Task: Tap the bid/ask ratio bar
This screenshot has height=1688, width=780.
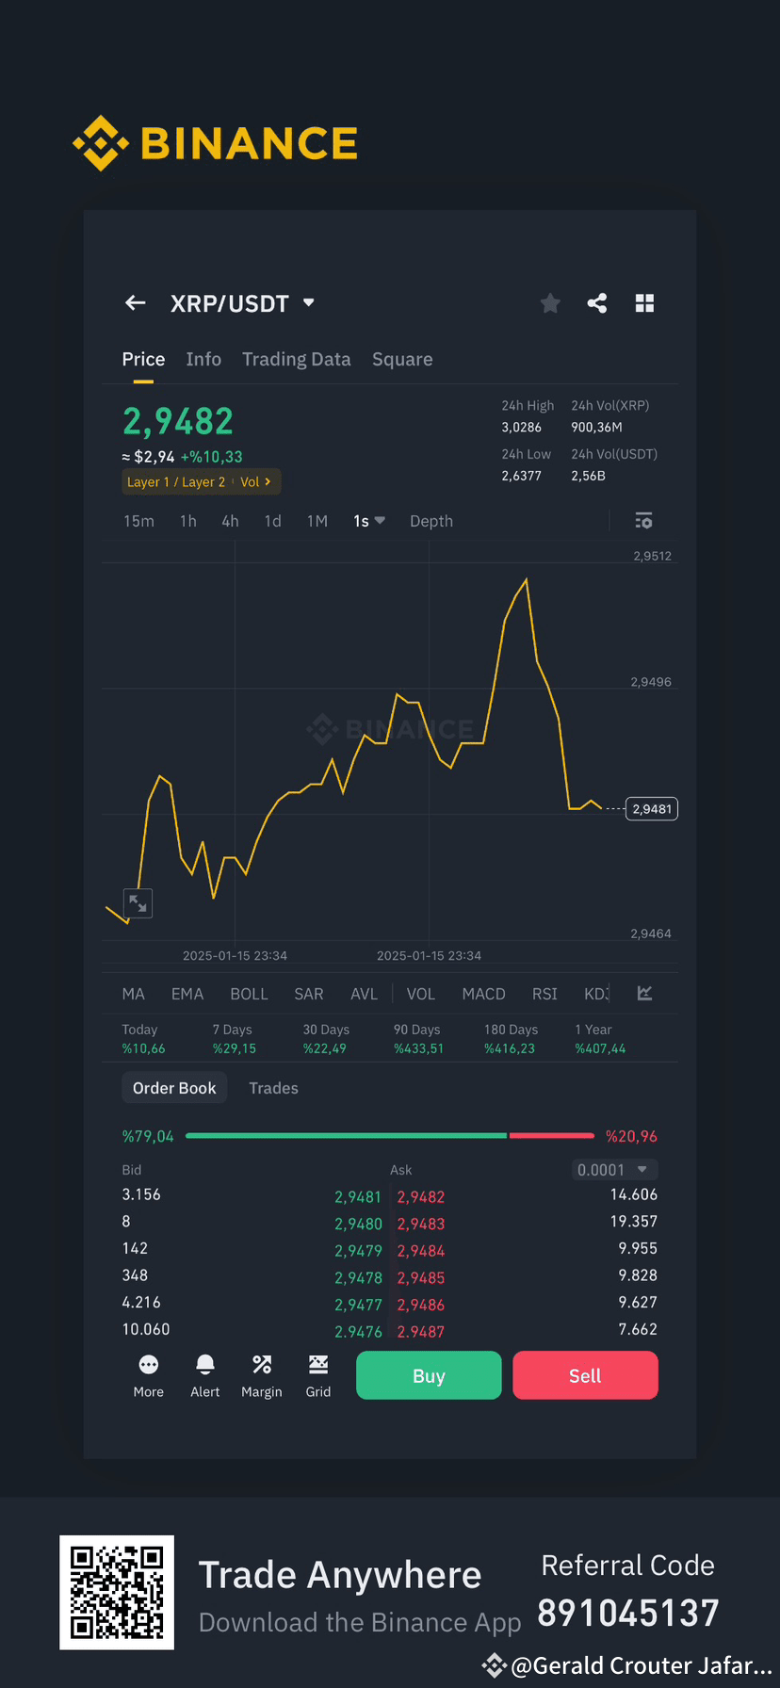Action: pos(390,1136)
